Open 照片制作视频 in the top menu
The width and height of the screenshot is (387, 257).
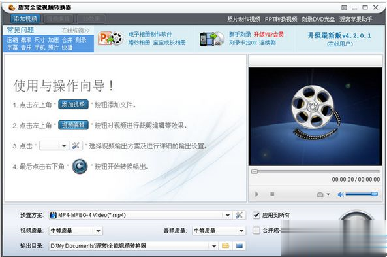(x=244, y=19)
